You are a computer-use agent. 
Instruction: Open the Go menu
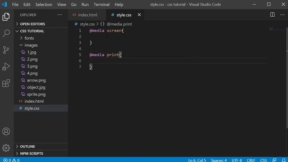coord(74,4)
